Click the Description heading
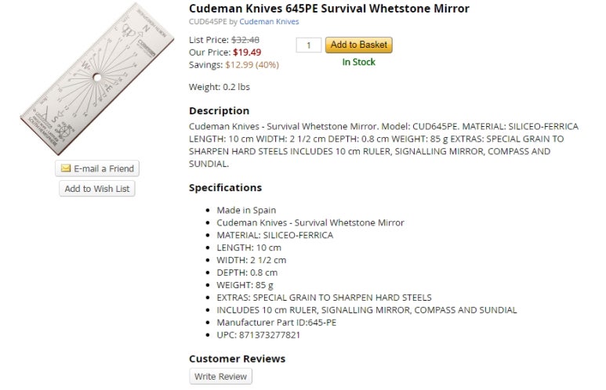Screen dimensions: 606x390 [x=220, y=111]
